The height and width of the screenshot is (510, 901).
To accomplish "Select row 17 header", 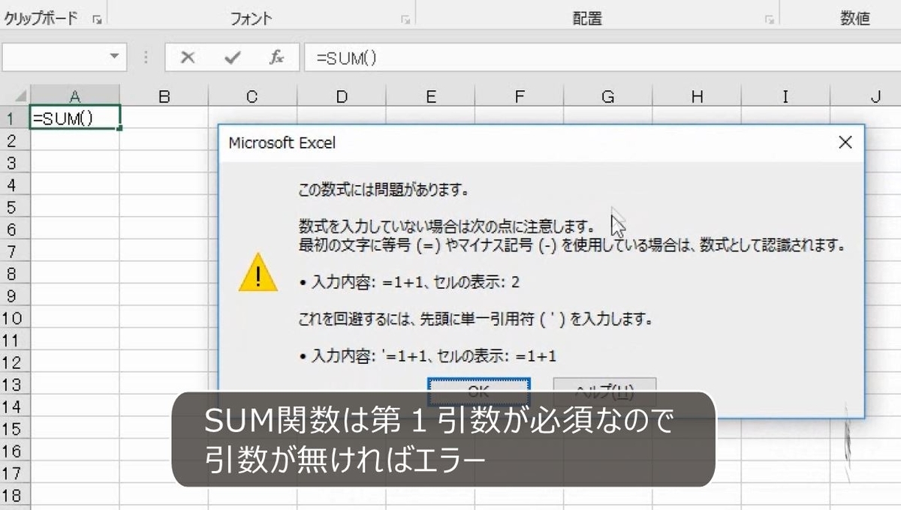I will [x=14, y=473].
